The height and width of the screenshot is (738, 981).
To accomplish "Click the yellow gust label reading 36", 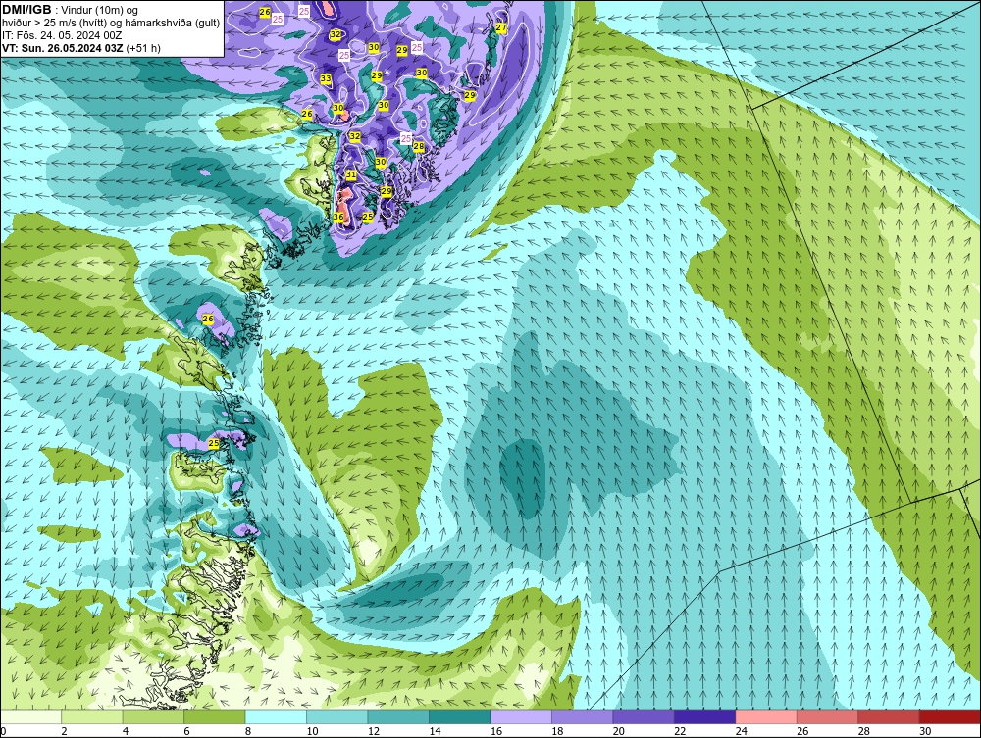I will (x=338, y=217).
